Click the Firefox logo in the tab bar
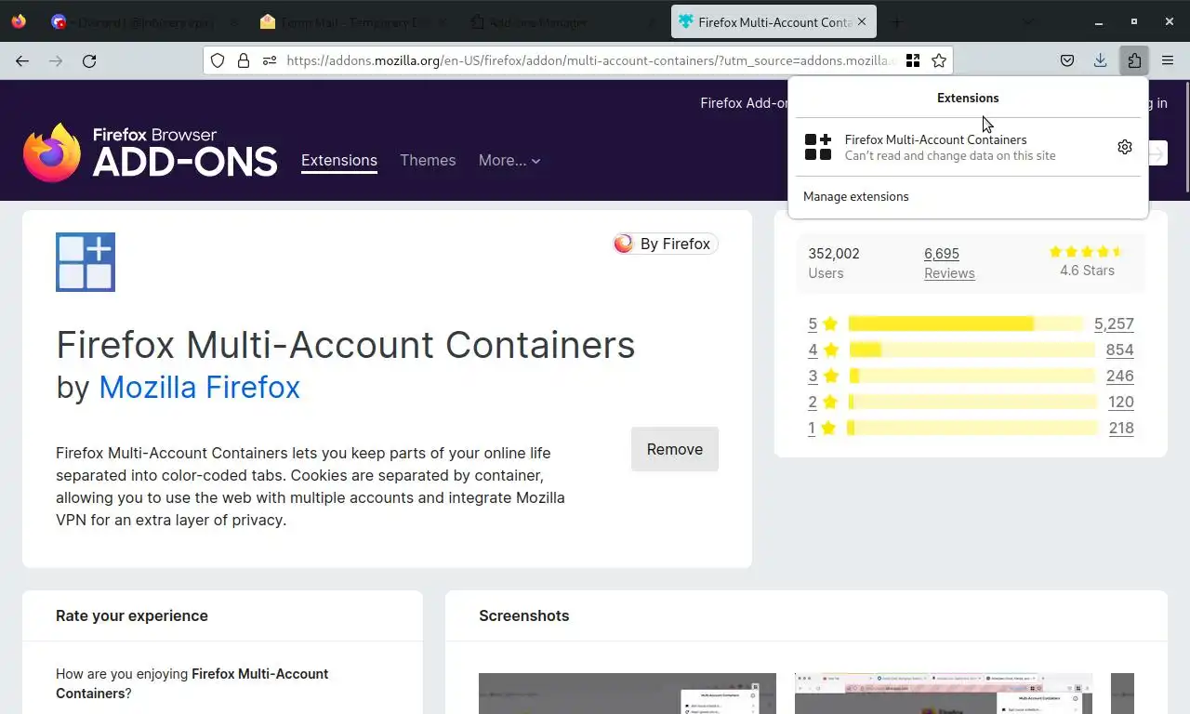The height and width of the screenshot is (714, 1190). [x=19, y=21]
